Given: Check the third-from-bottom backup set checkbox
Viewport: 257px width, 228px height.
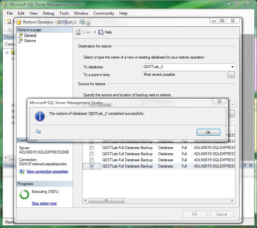Looking at the screenshot, I should [x=92, y=154].
